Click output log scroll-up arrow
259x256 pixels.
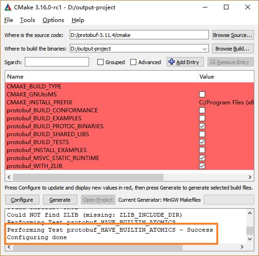click(x=250, y=213)
